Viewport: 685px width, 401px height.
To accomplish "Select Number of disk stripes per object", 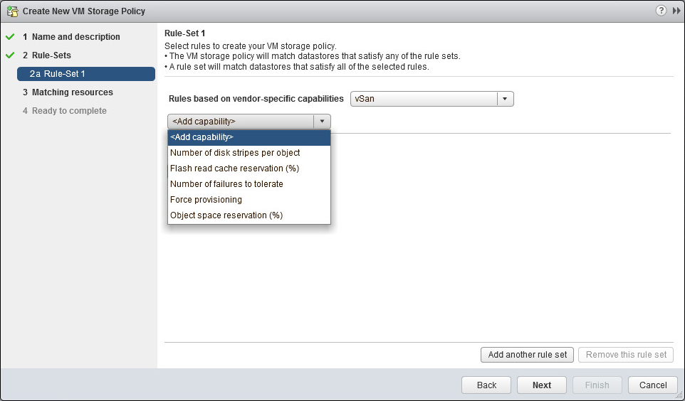I will pos(235,153).
